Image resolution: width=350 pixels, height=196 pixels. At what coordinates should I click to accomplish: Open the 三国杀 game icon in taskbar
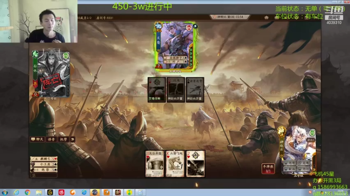point(118,193)
